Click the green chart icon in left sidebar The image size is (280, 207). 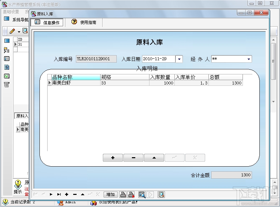pos(7,76)
